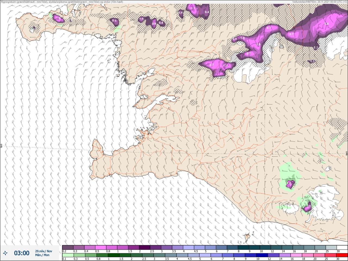Pick the bright red swatch ending the lower scale
Viewport: 348px width, 261px height.
(342, 255)
